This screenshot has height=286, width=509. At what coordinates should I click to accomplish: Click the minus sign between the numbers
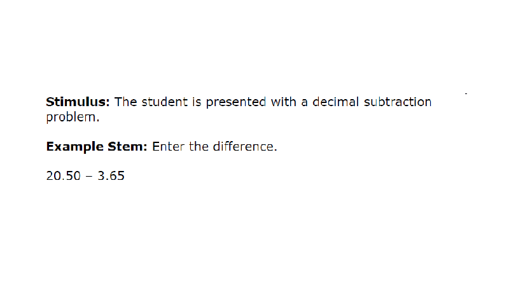pos(89,177)
